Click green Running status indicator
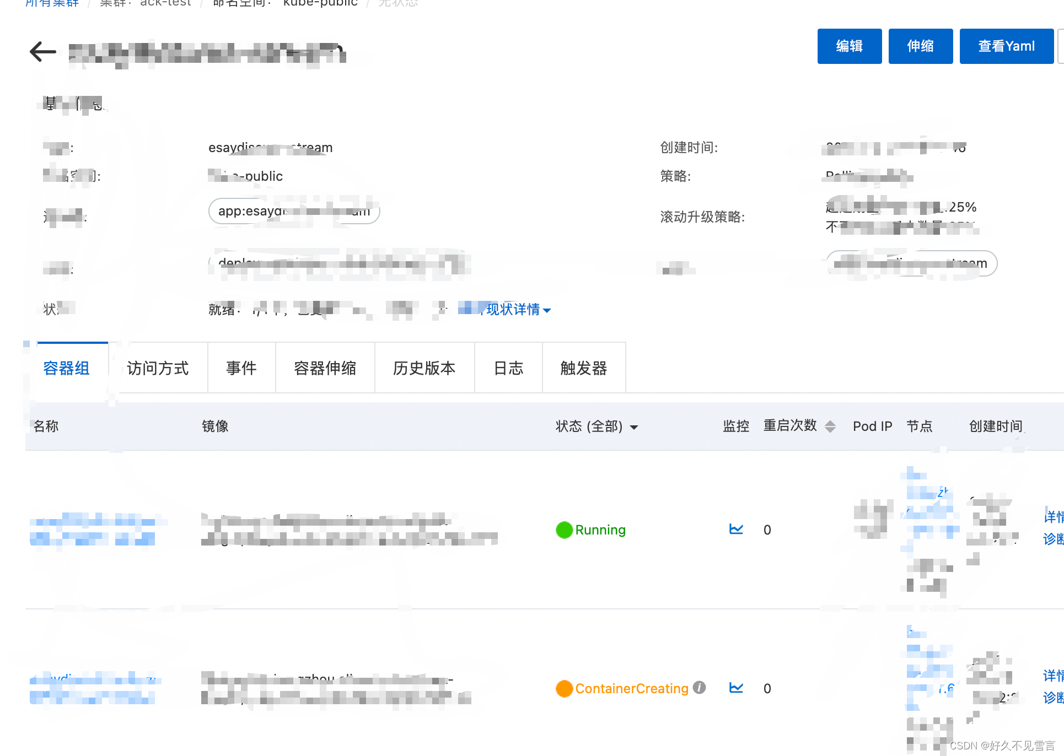Screen dimensions: 1064x756 (x=564, y=530)
